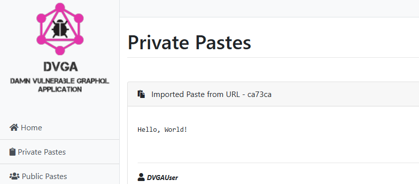The image size is (419, 184).
Task: Click the user silhouette icon beside DVGAUser
Action: pos(141,177)
